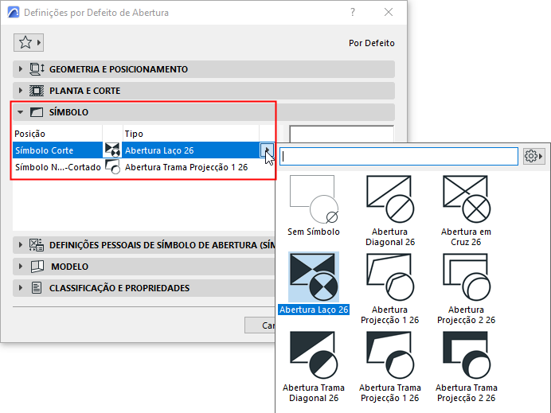Click the Geometria e Posicionamento panel icon
Viewport: 551px width, 413px height.
point(37,69)
